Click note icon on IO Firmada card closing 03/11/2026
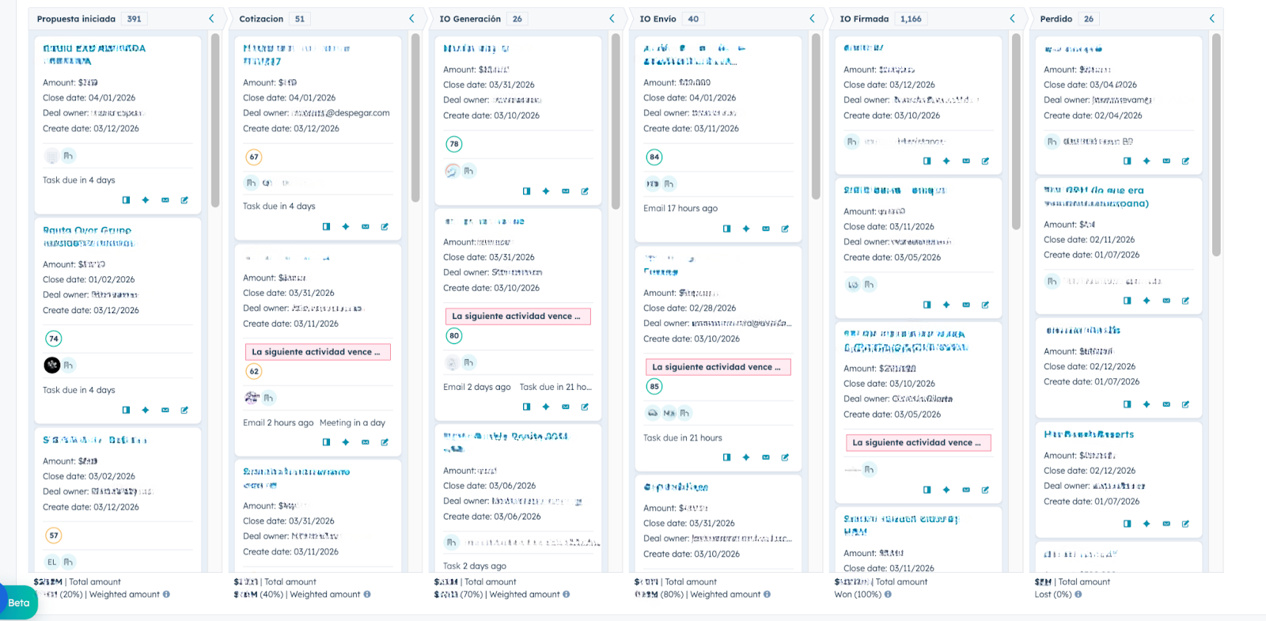The height and width of the screenshot is (621, 1266). [x=985, y=305]
